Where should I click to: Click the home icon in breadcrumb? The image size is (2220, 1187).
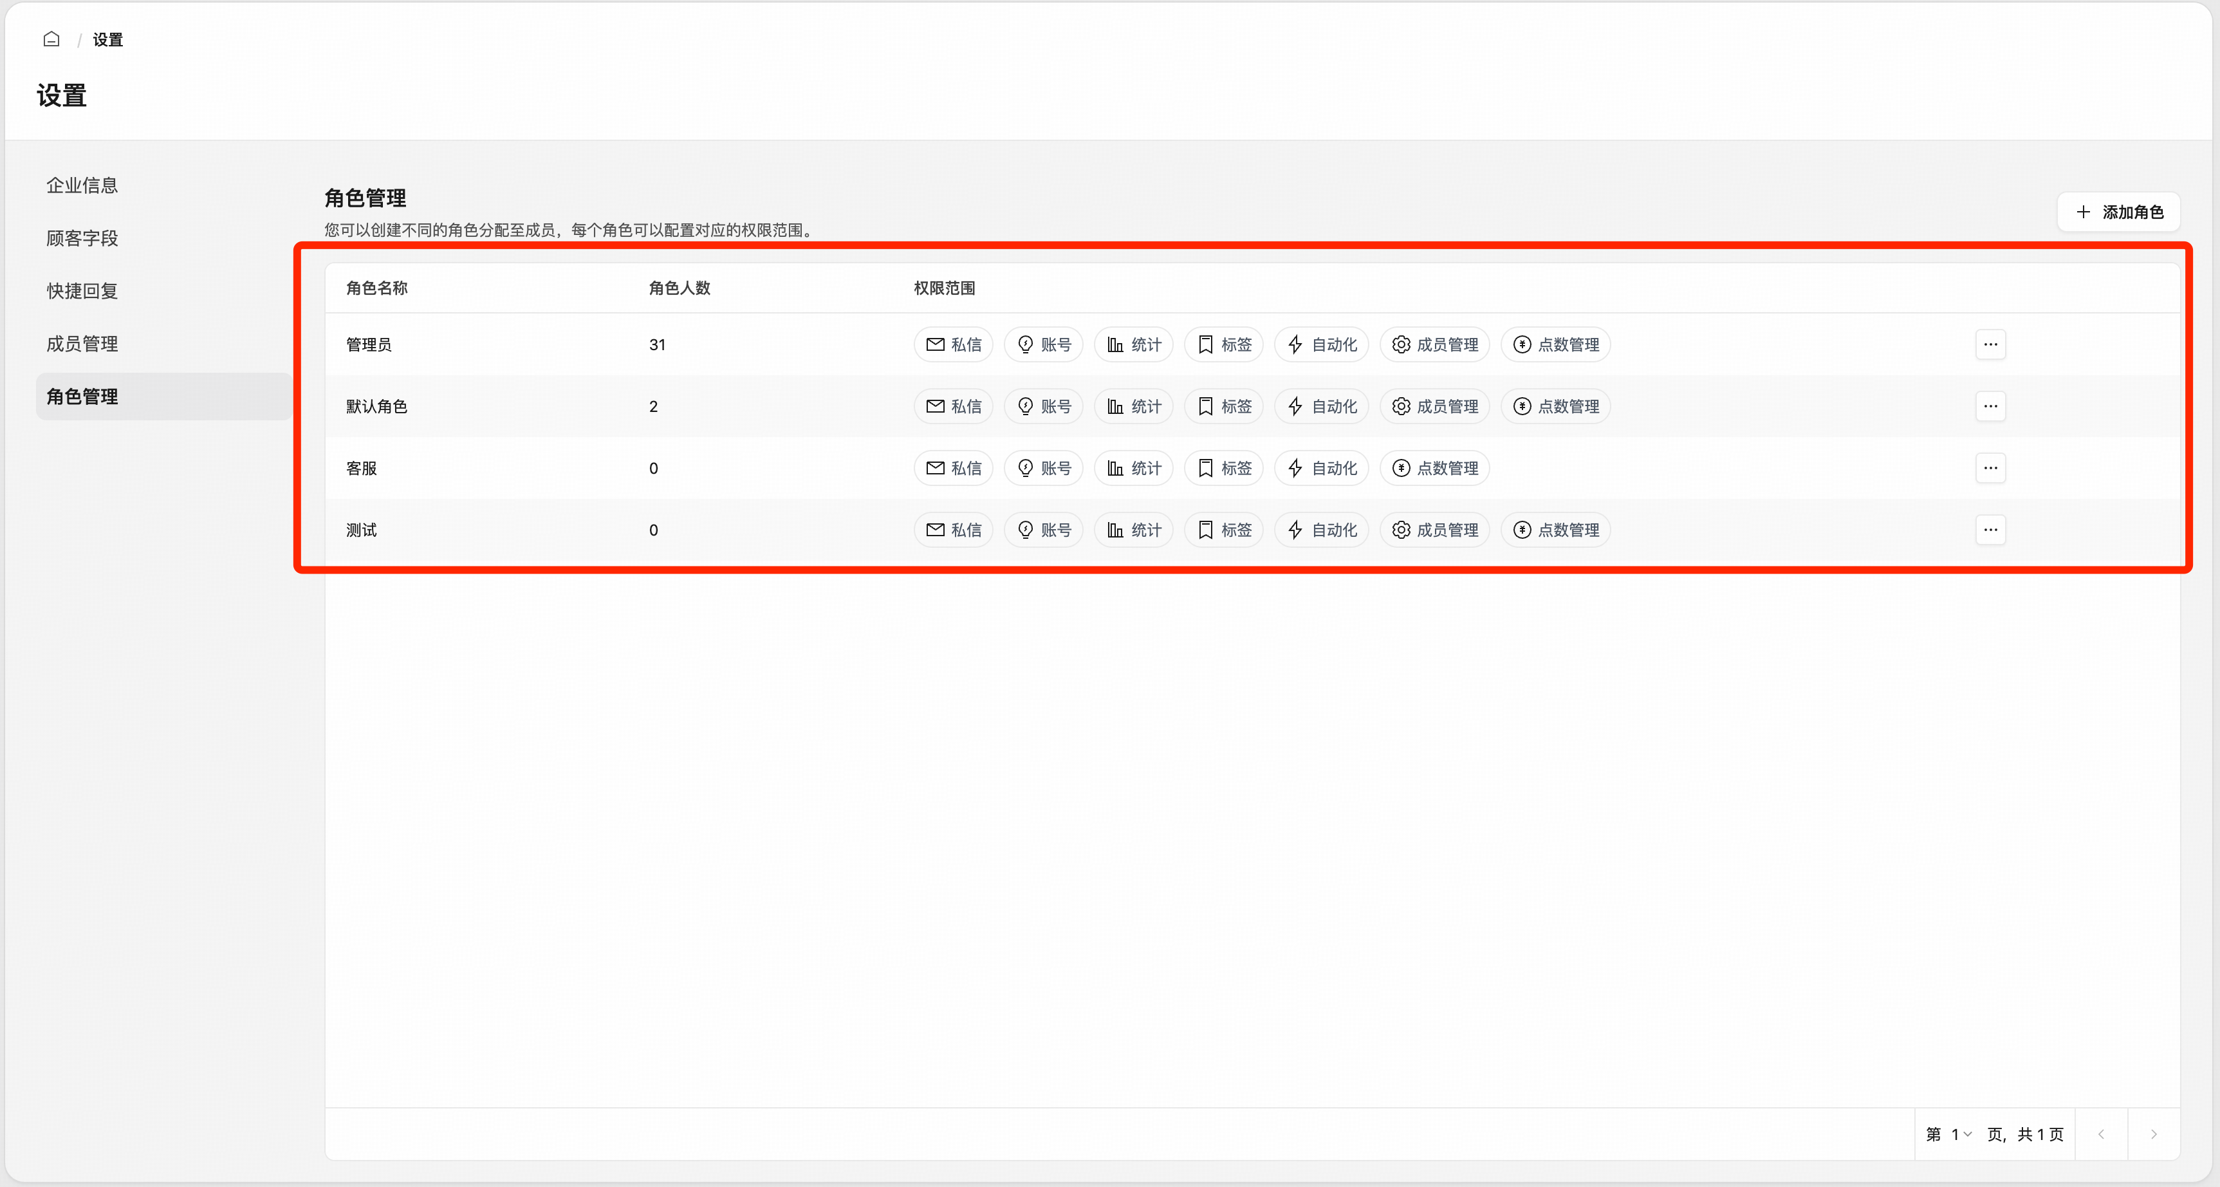[x=51, y=40]
